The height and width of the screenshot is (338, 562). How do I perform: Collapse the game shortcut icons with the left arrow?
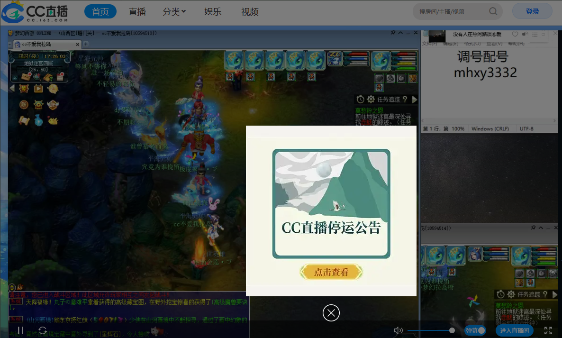(x=12, y=88)
